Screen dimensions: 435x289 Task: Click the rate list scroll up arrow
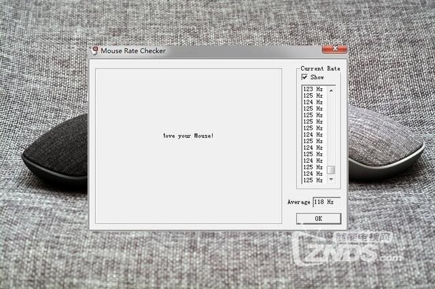tap(331, 90)
